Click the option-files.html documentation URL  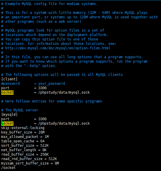58,48
